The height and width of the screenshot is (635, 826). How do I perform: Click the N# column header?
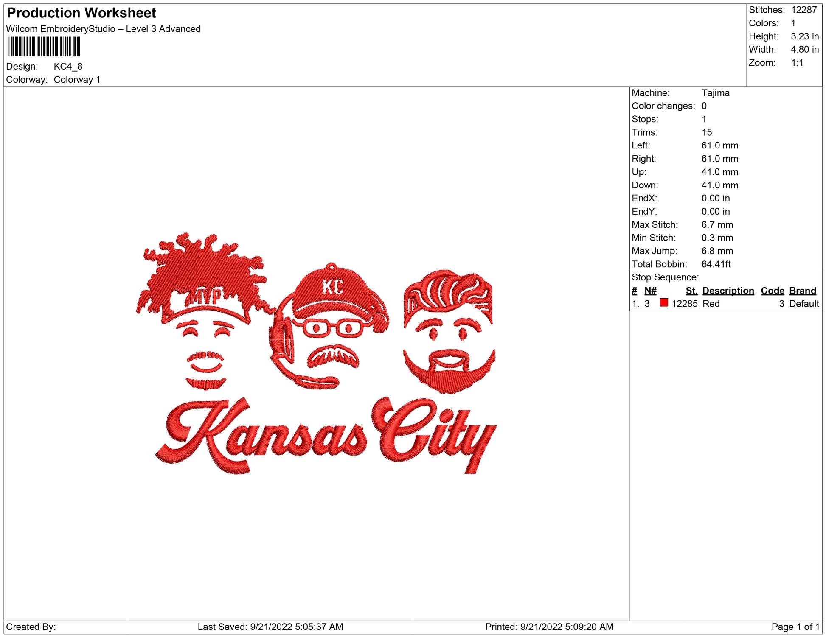650,291
